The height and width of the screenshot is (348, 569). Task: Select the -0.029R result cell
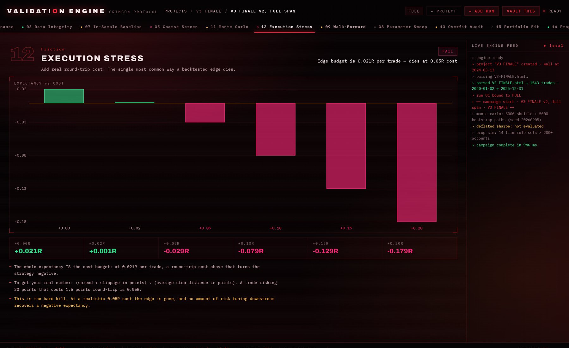click(x=196, y=248)
